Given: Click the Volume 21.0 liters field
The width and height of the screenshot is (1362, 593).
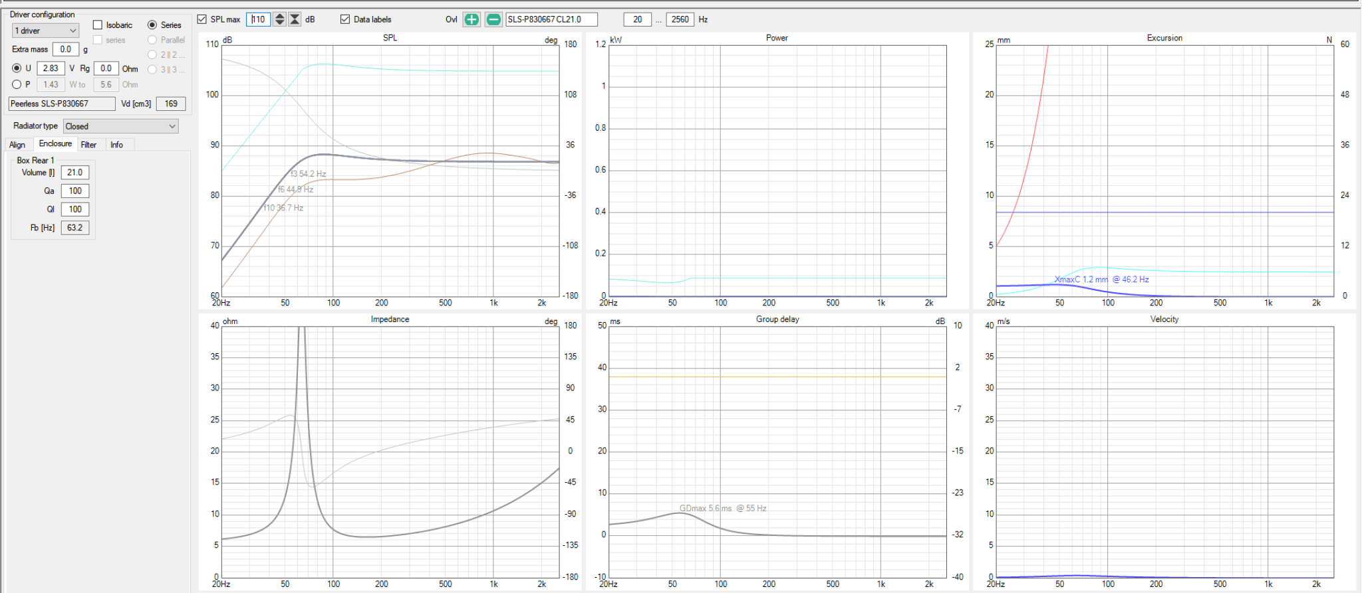Looking at the screenshot, I should (x=75, y=172).
